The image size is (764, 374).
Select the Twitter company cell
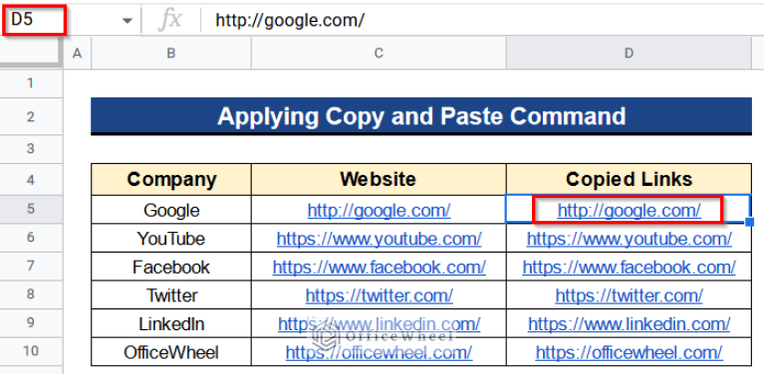tap(171, 294)
